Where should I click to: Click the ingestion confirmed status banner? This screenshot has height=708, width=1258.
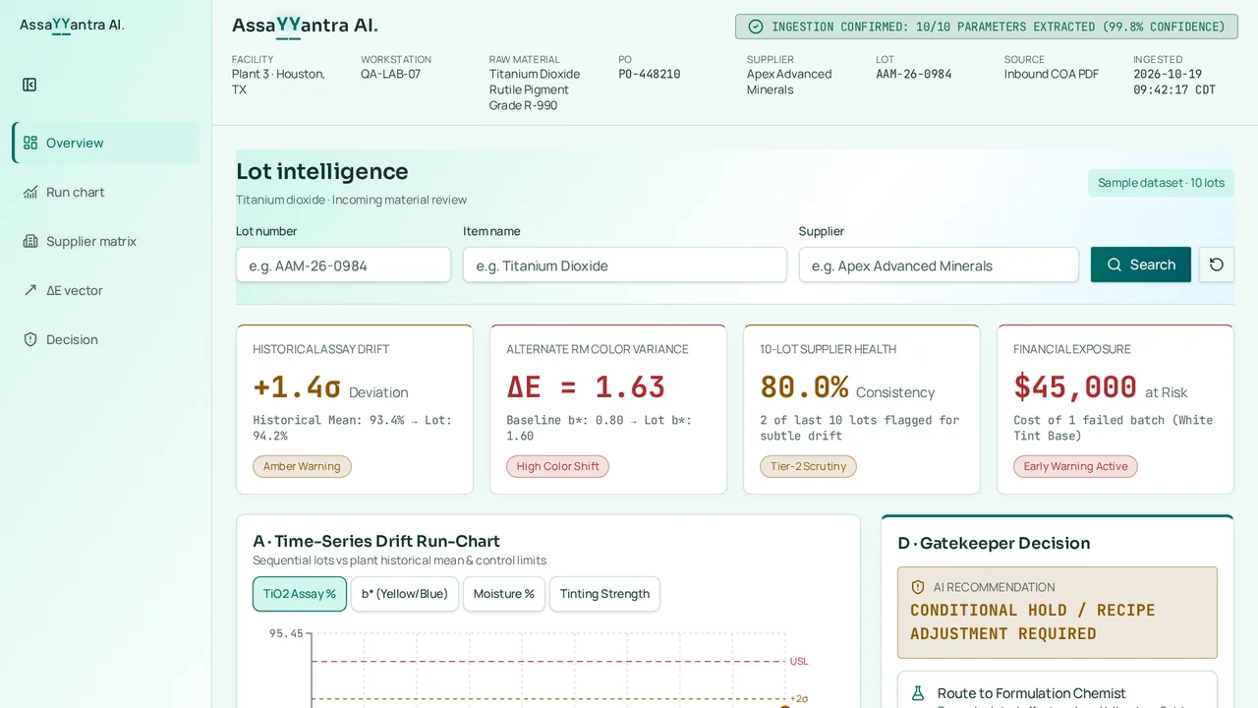pyautogui.click(x=986, y=27)
